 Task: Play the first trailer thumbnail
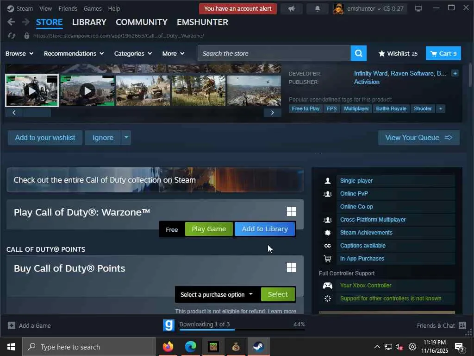click(x=32, y=90)
